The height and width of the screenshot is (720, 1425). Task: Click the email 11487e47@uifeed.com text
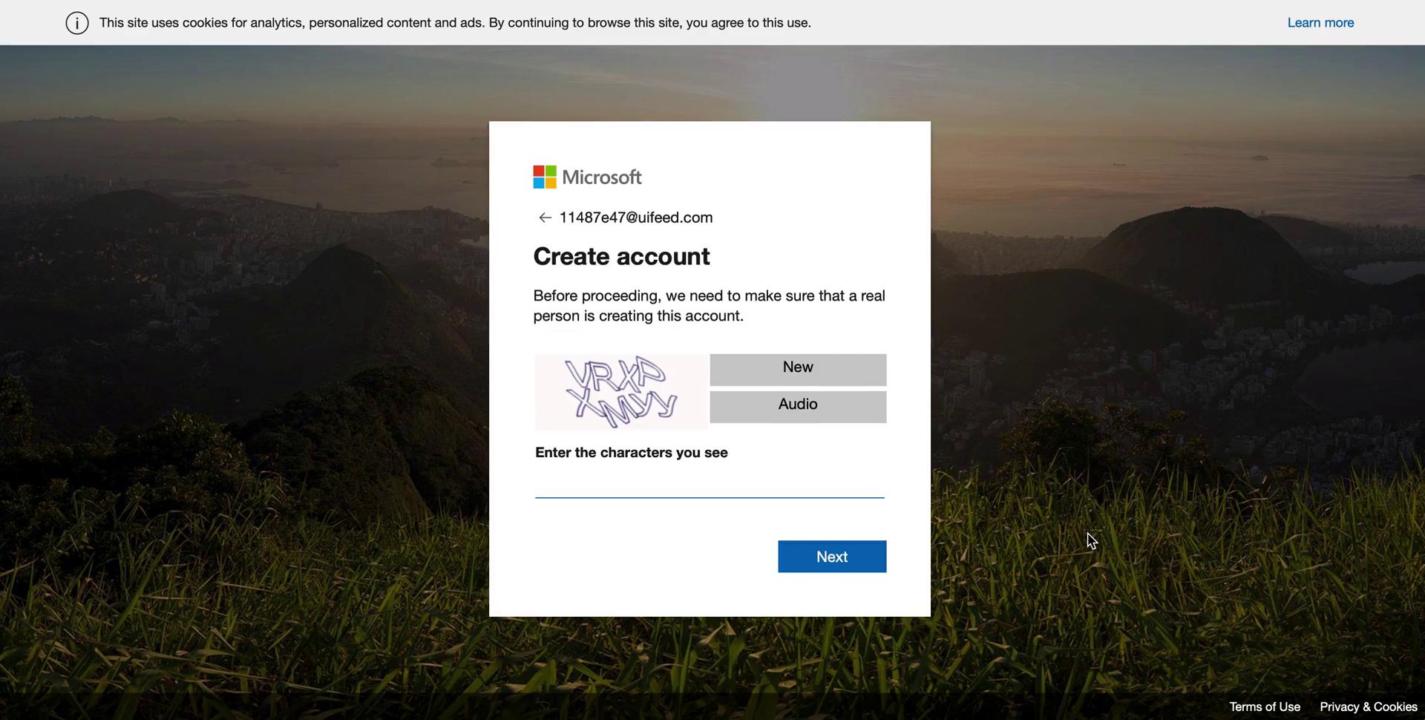point(636,217)
